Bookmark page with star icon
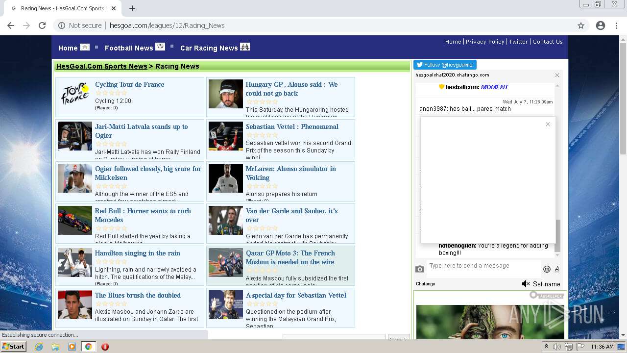The height and width of the screenshot is (353, 627). click(x=581, y=25)
